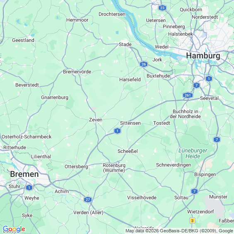Select the Rotenburg (Wümme) town label

[x=114, y=168]
